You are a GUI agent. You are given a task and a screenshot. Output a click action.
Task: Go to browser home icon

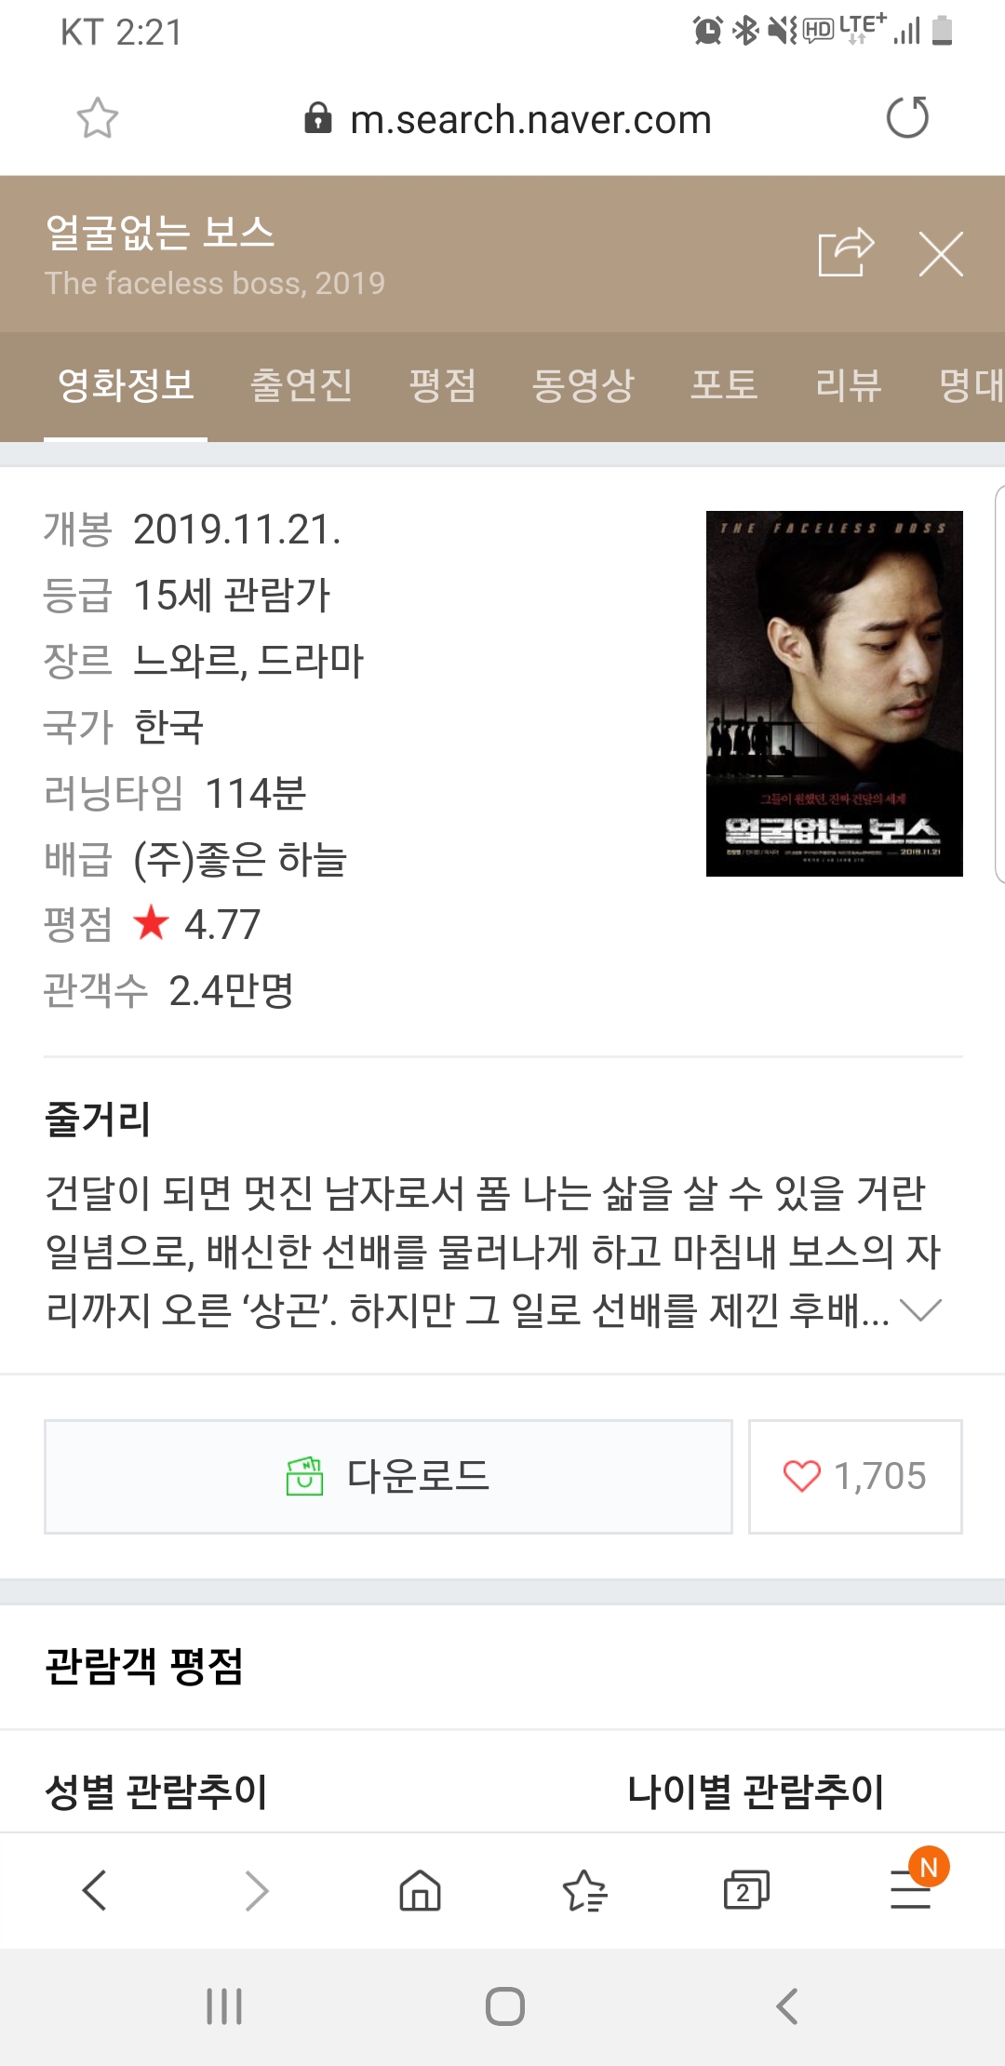[x=420, y=1890]
